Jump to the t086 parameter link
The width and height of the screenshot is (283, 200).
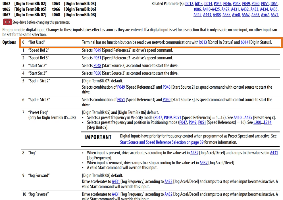pos(197,9)
